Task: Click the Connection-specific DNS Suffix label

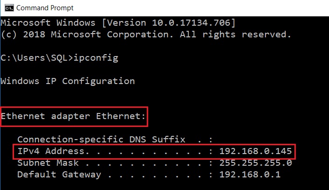Action: (101, 139)
